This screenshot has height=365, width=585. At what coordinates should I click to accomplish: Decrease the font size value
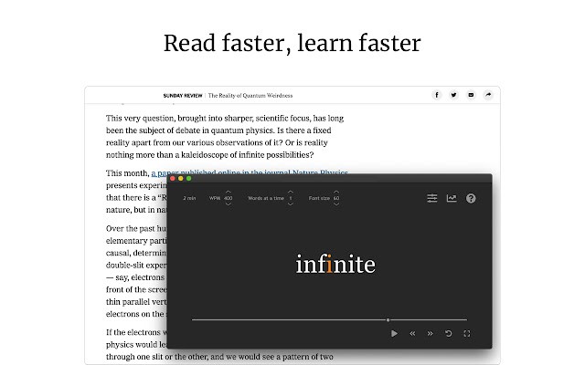point(336,204)
